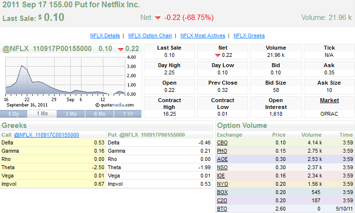
Task: Click the Day High value 2.25
Action: pos(169,73)
